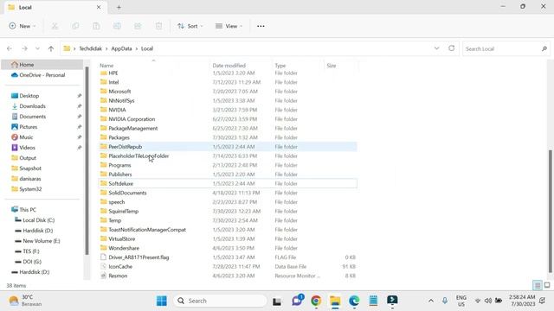Open Task View from taskbar
This screenshot has width=554, height=311.
(277, 301)
